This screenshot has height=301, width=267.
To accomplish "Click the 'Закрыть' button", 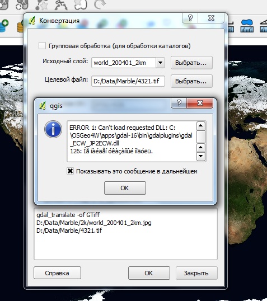I will (x=196, y=273).
